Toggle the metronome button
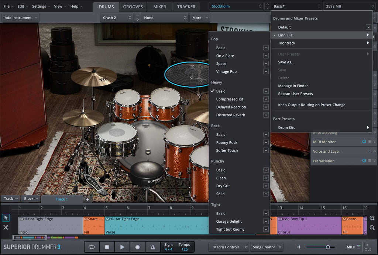 pos(152,247)
